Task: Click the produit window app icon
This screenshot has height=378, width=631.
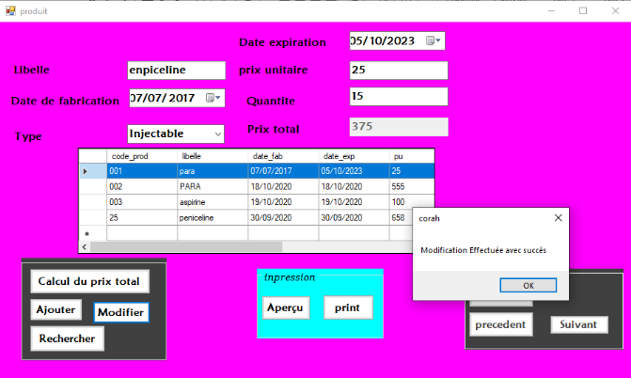Action: [x=10, y=11]
